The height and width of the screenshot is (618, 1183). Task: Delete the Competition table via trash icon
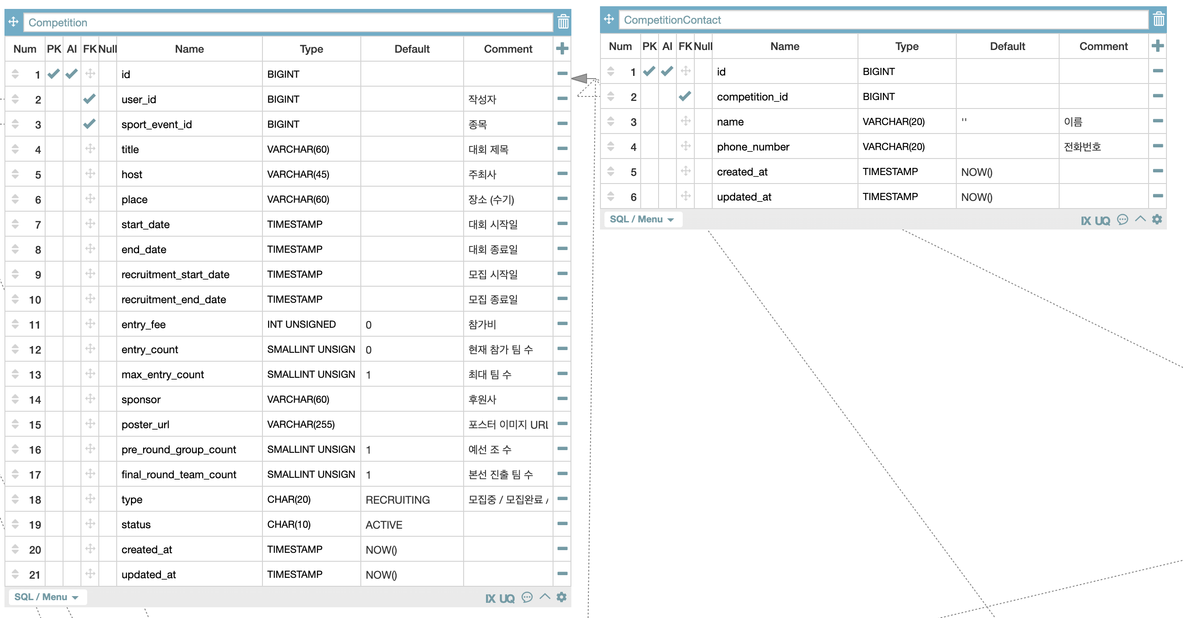[x=563, y=22]
